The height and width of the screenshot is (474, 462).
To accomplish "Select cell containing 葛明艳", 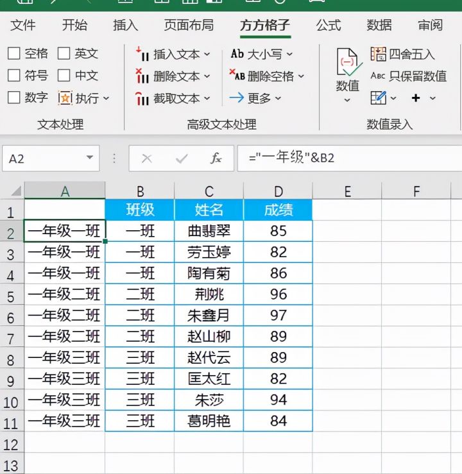I will (x=209, y=421).
